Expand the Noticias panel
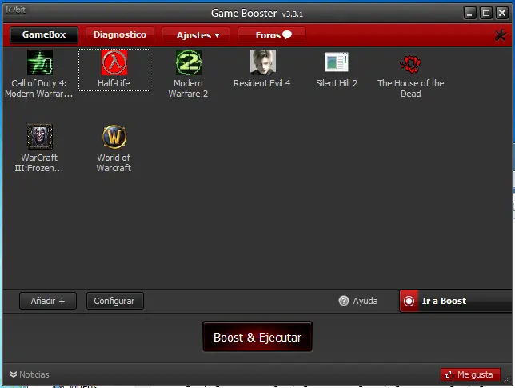 point(30,374)
